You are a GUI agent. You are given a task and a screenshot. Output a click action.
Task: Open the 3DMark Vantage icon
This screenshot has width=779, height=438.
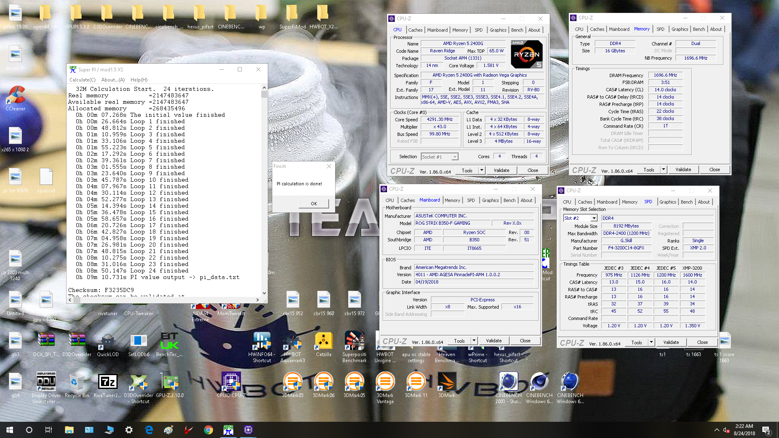(x=385, y=387)
